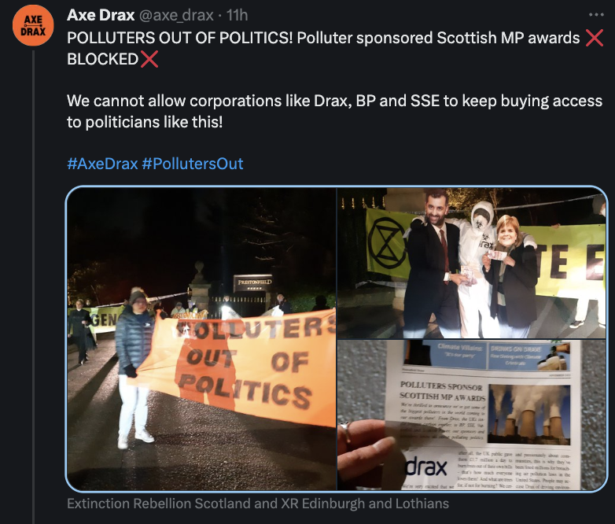
Task: View the photo of masked protesters
Action: [472, 263]
